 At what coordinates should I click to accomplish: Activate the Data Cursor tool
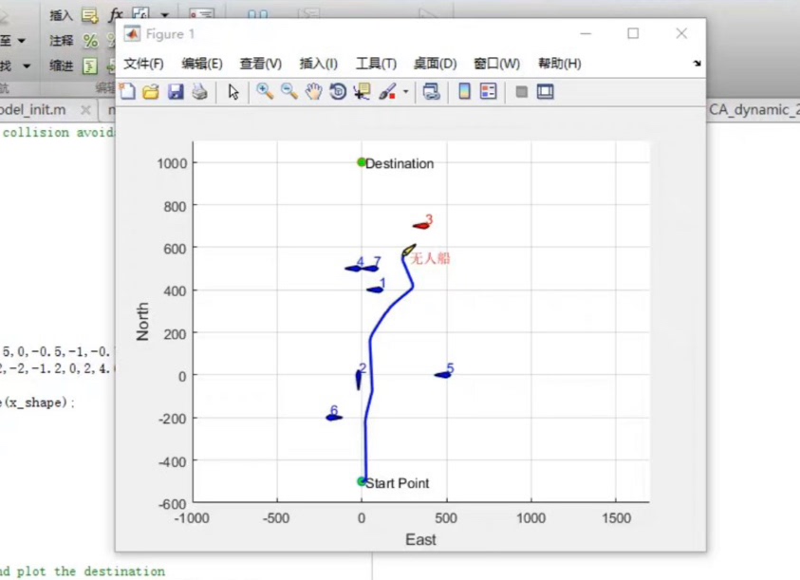tap(362, 92)
